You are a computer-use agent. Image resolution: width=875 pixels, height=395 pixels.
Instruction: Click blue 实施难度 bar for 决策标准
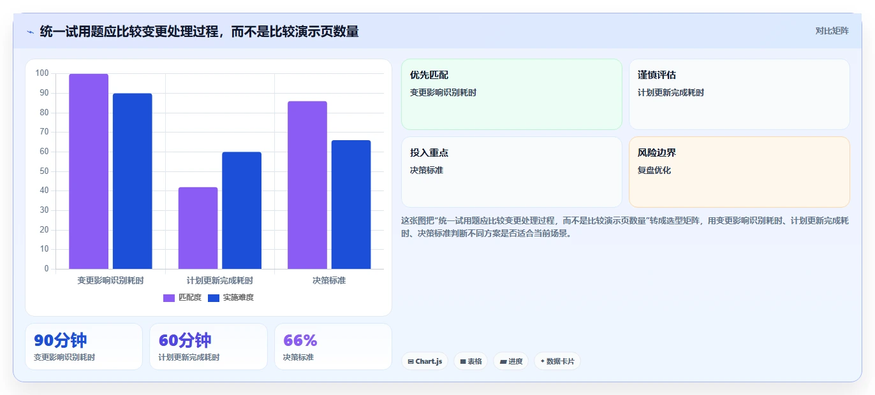coord(351,205)
